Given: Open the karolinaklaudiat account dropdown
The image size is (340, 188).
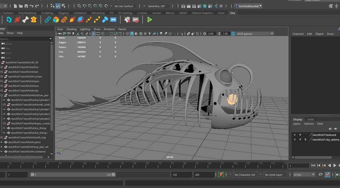Looking at the screenshot, I should (249, 6).
